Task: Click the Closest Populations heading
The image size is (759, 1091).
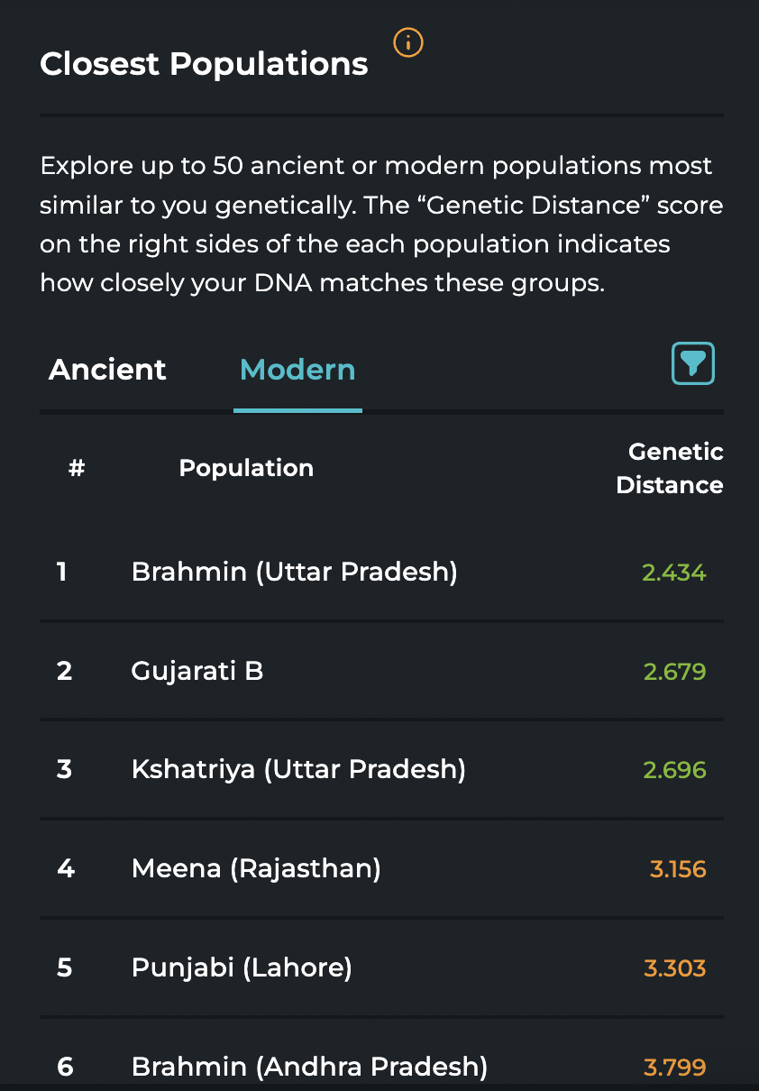Action: click(204, 64)
